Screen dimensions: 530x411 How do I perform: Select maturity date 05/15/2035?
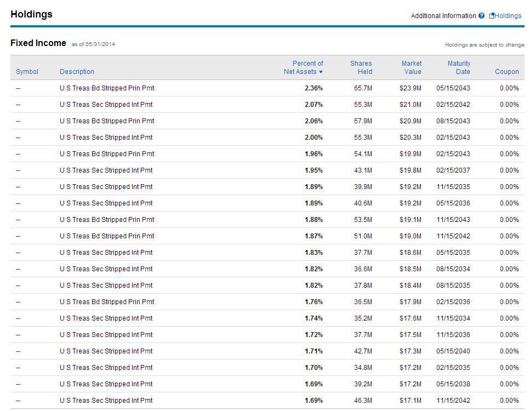click(453, 253)
